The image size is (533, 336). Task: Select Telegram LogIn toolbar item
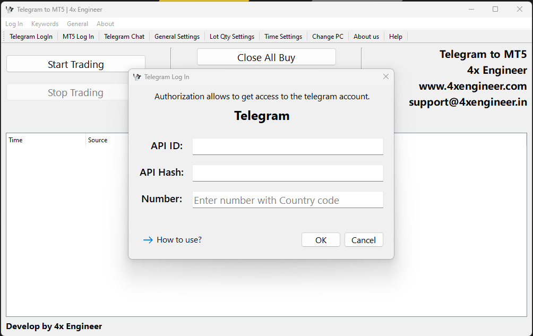31,37
